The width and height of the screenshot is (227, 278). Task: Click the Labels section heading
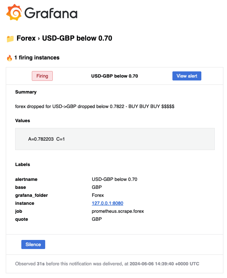(22, 165)
